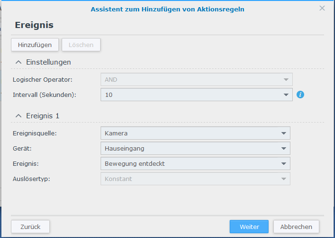The width and height of the screenshot is (335, 238).
Task: Click the disabled Logischer Operator AND dropdown
Action: 196,79
